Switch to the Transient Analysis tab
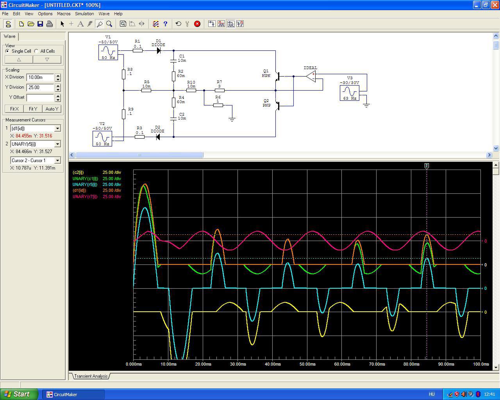The width and height of the screenshot is (500, 400). (x=91, y=376)
